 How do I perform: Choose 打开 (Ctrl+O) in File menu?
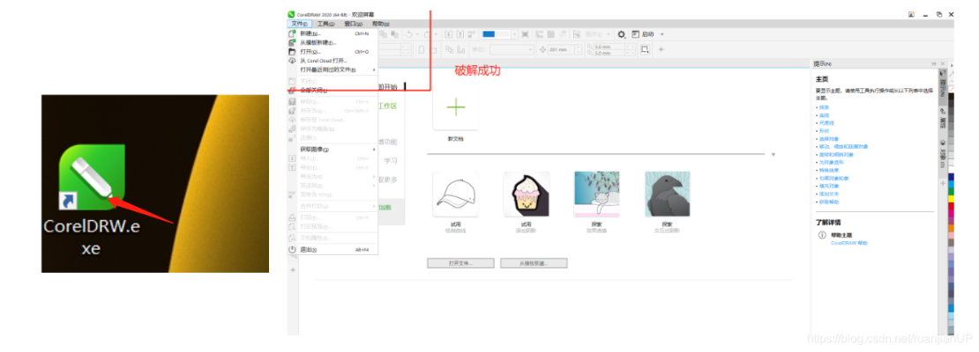click(333, 52)
